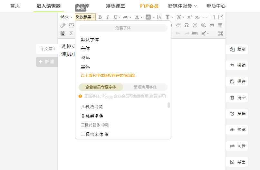Image resolution: width=260 pixels, height=170 pixels.
Task: Expand the background color arrow
Action: 153,17
